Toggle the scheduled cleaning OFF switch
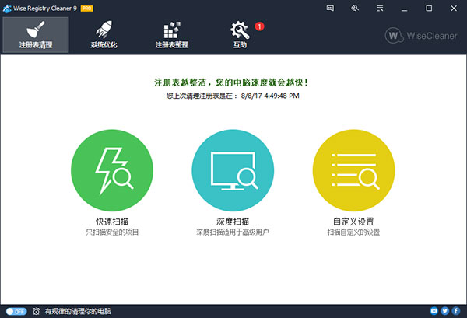Viewport: 467px width, 318px height. coord(16,311)
